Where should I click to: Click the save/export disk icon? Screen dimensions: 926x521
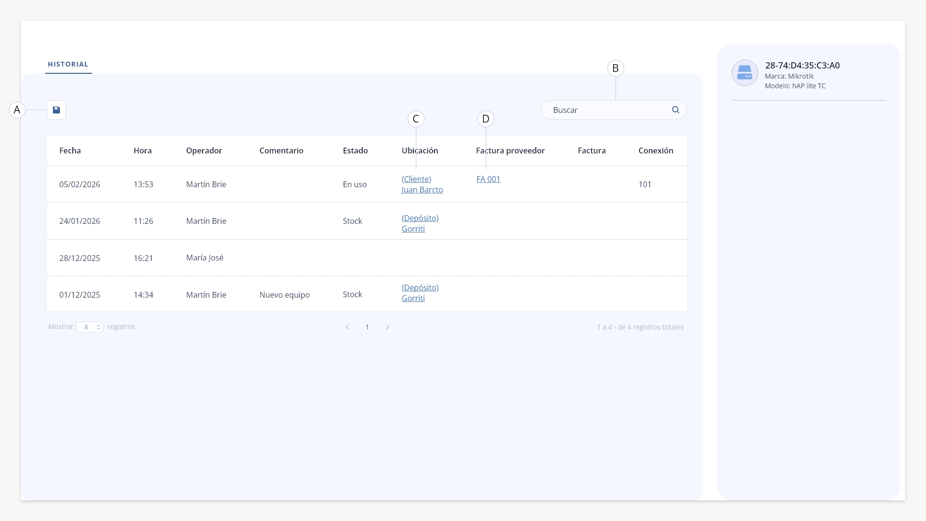click(56, 110)
